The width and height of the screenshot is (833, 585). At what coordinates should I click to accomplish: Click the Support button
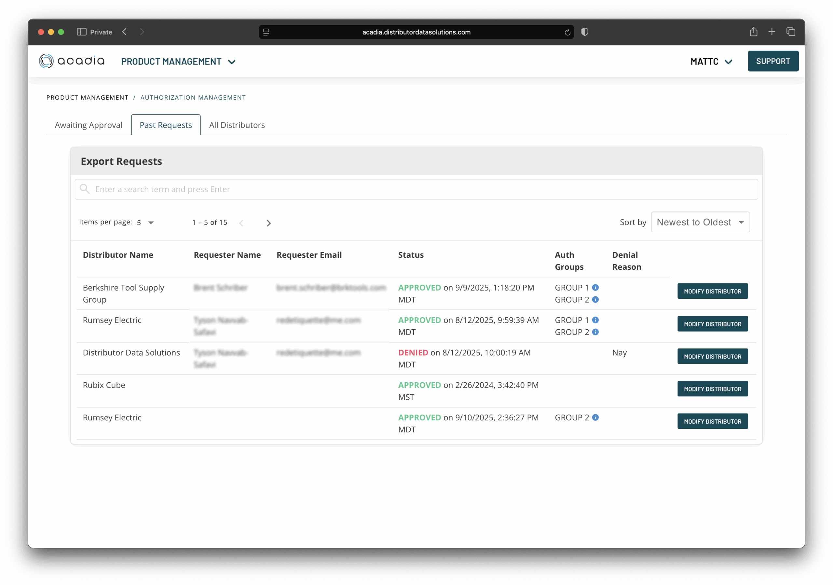(x=773, y=61)
